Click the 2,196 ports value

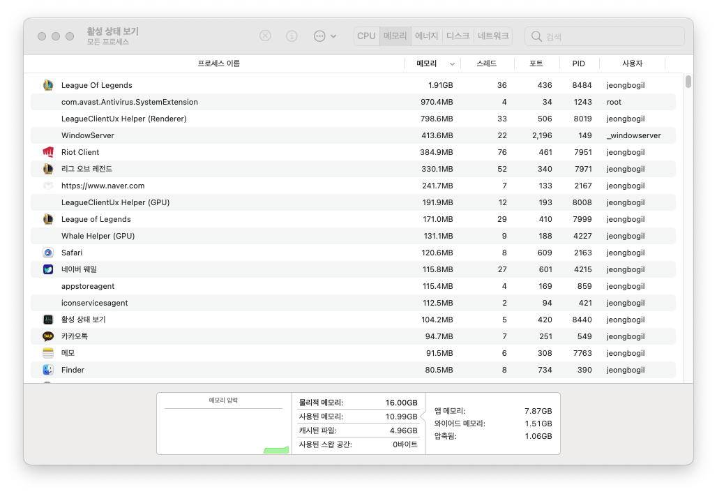(542, 135)
